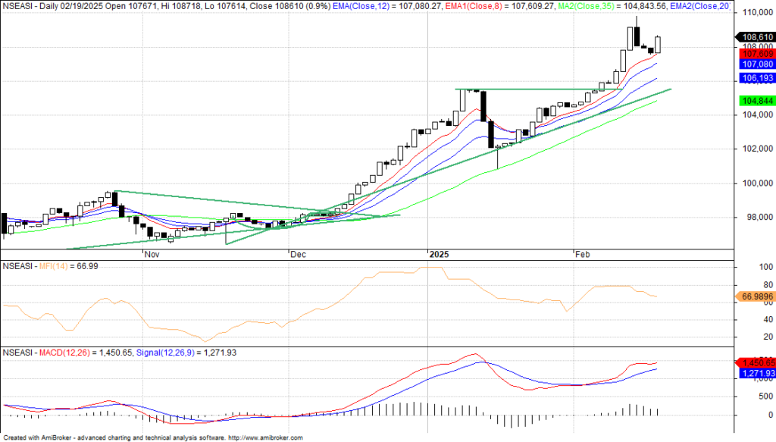The width and height of the screenshot is (776, 442).
Task: Click the blue 107,080 EMA price tag
Action: (756, 64)
